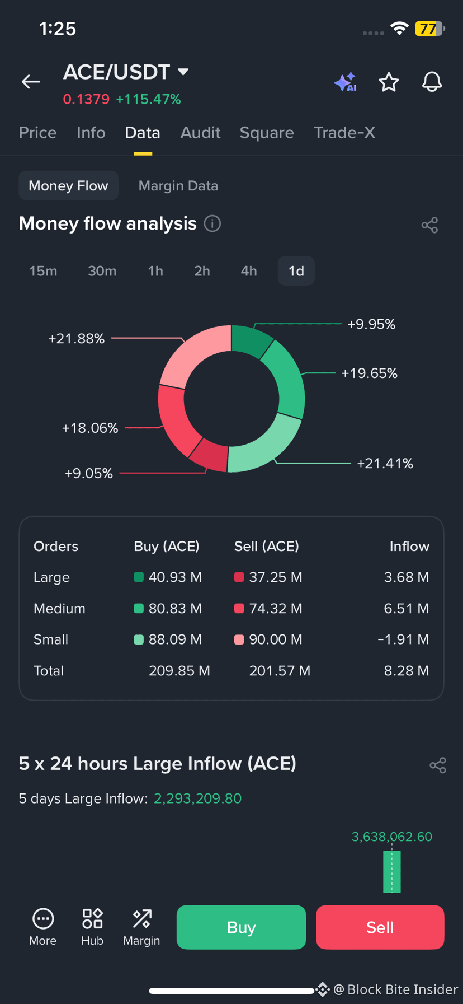Viewport: 463px width, 1004px height.
Task: Tap the red Sell button
Action: coord(380,927)
